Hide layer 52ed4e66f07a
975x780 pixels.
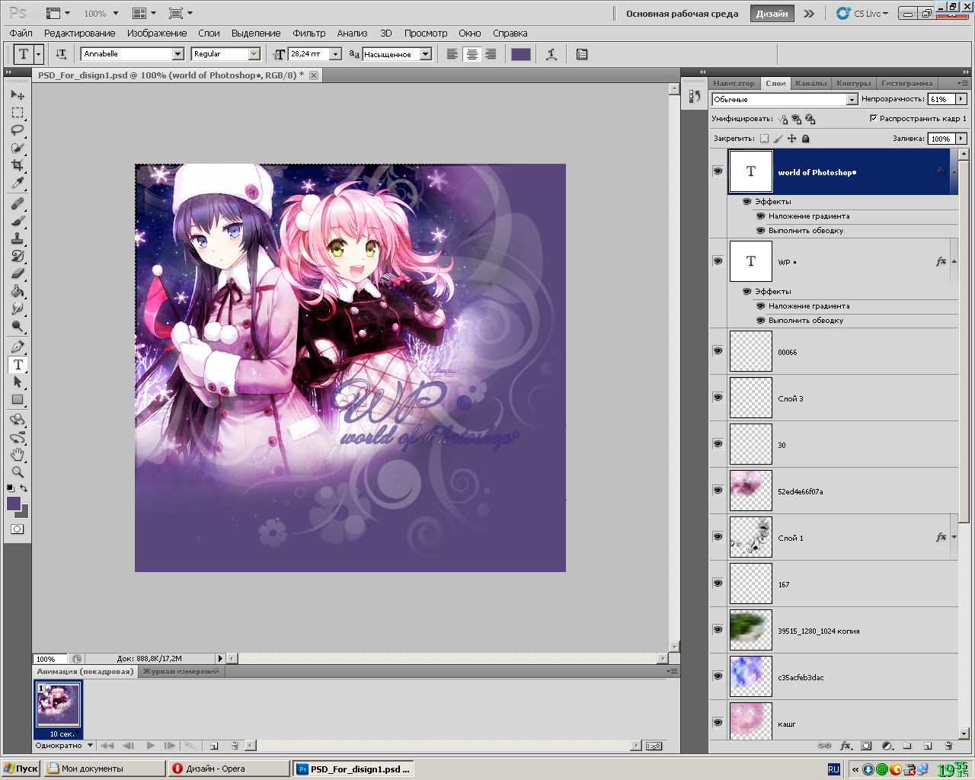[718, 491]
